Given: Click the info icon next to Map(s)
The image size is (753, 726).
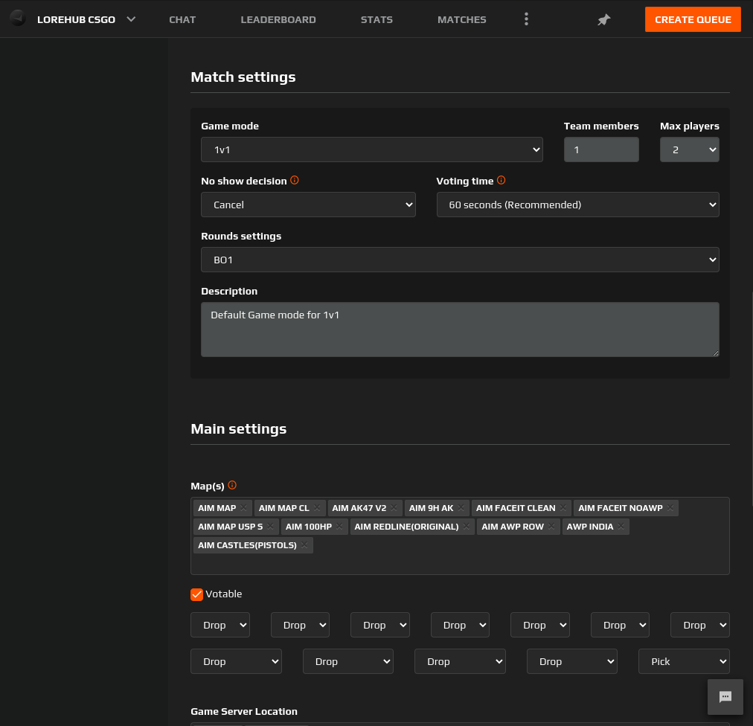Looking at the screenshot, I should (x=231, y=485).
